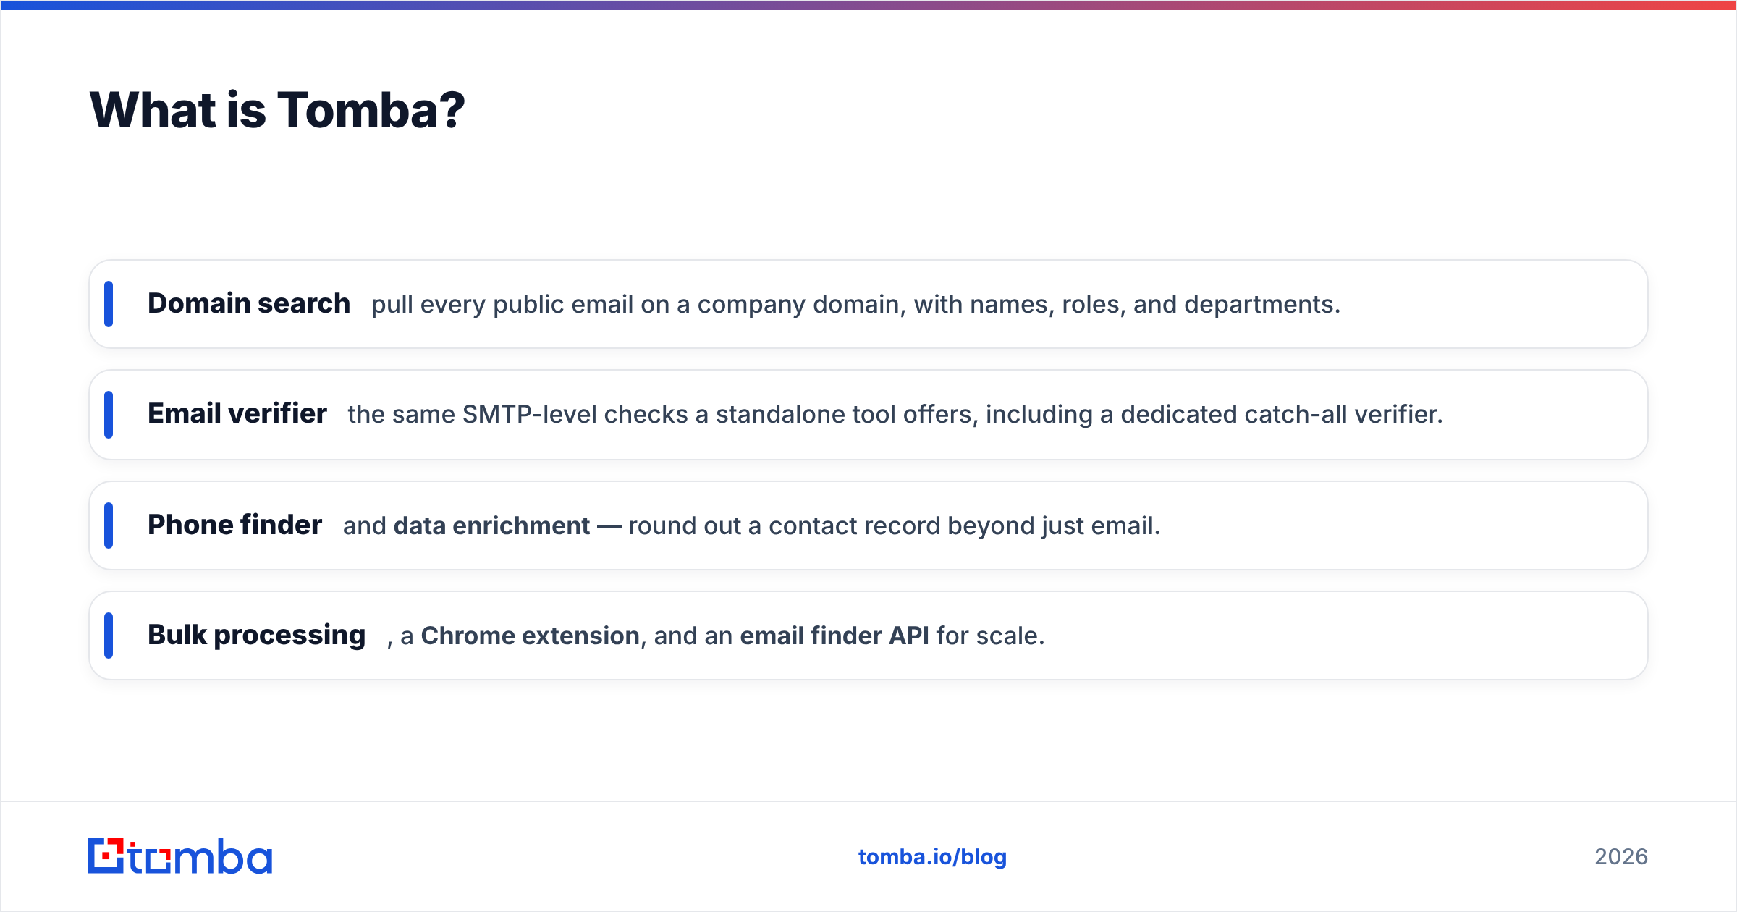Click the blue bar beside Domain search
1737x912 pixels.
click(109, 304)
